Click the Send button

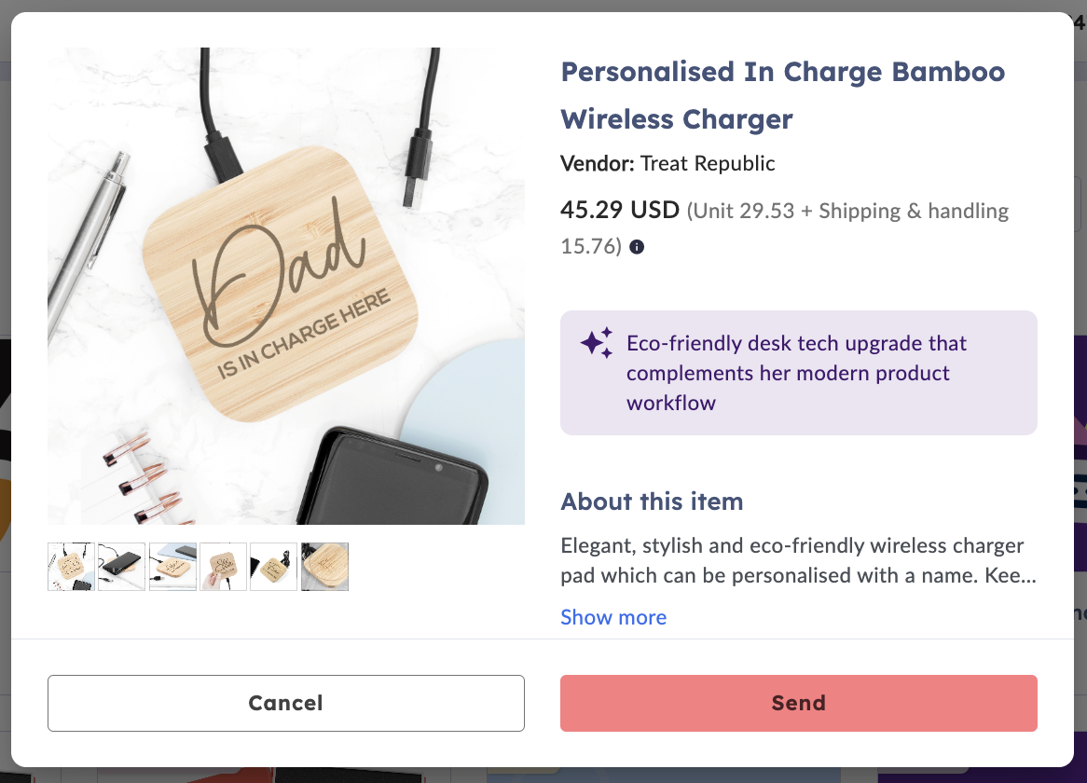pos(799,703)
